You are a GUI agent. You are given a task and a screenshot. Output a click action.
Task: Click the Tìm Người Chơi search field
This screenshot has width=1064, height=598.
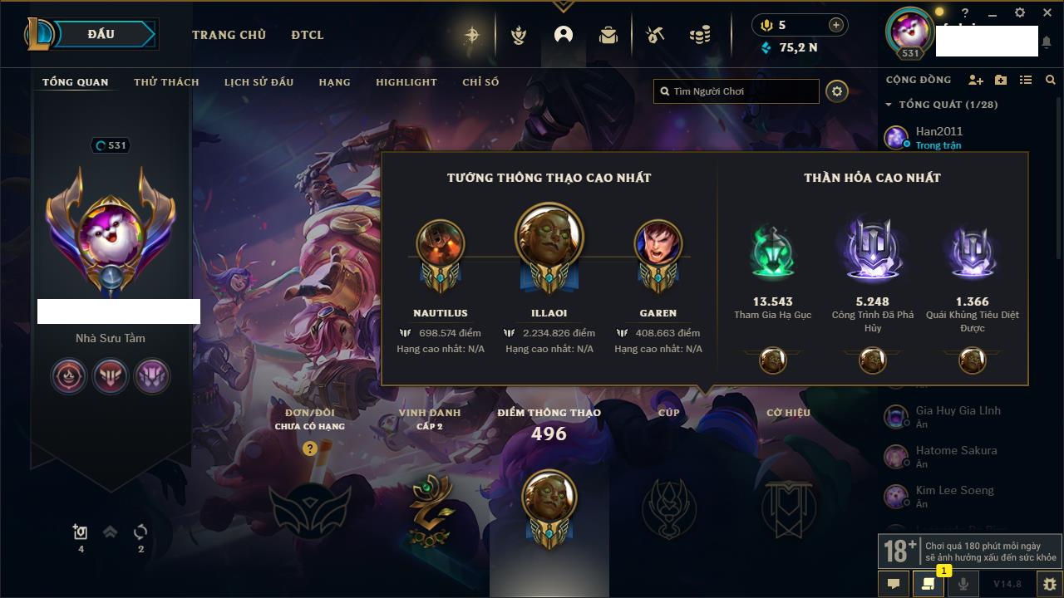(736, 91)
